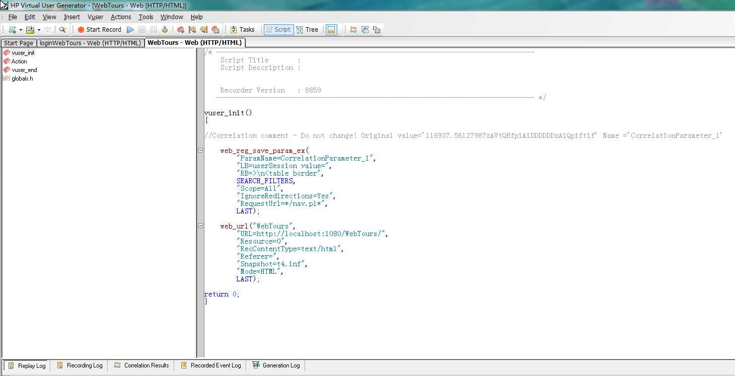This screenshot has width=735, height=376.
Task: Click the orange arrows icon after the output toggle
Action: point(353,30)
